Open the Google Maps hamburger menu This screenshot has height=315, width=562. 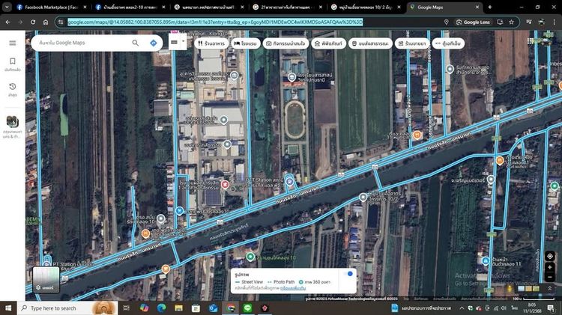tap(12, 43)
